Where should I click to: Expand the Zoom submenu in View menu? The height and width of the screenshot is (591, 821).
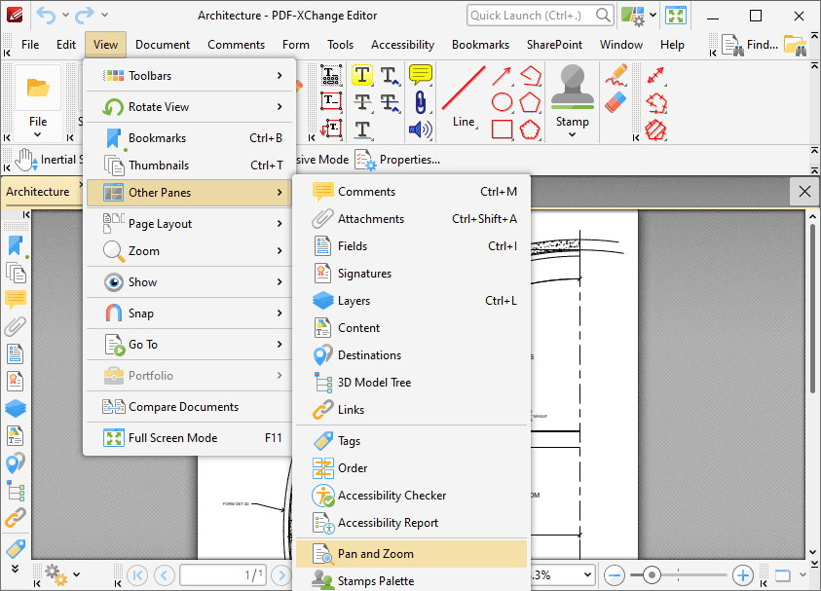click(x=189, y=251)
